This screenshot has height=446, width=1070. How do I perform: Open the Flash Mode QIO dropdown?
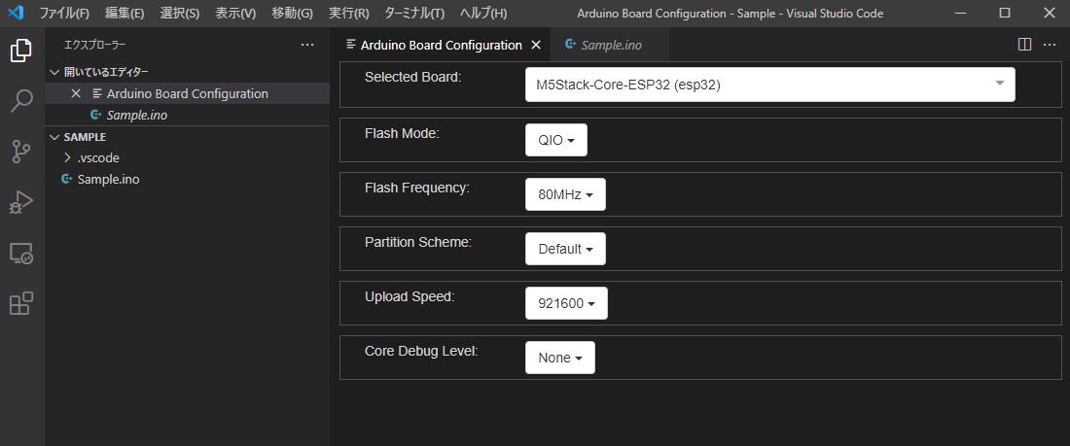(x=556, y=140)
